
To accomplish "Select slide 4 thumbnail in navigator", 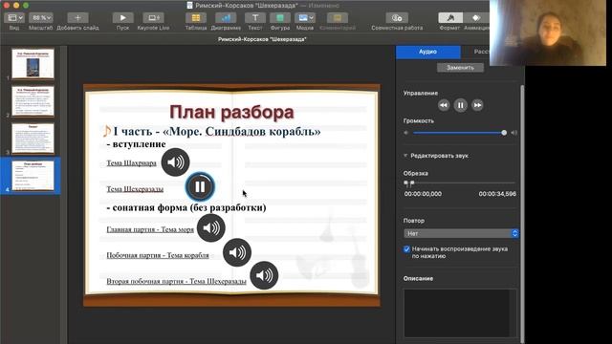I will [x=33, y=176].
